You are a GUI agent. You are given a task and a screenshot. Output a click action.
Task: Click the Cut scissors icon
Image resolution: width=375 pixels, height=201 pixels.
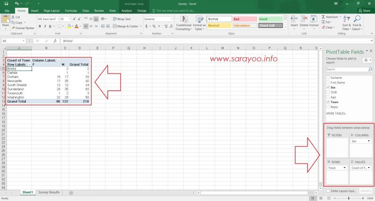pyautogui.click(x=13, y=17)
